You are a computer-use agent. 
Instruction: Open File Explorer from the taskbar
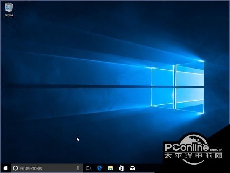(x=110, y=168)
